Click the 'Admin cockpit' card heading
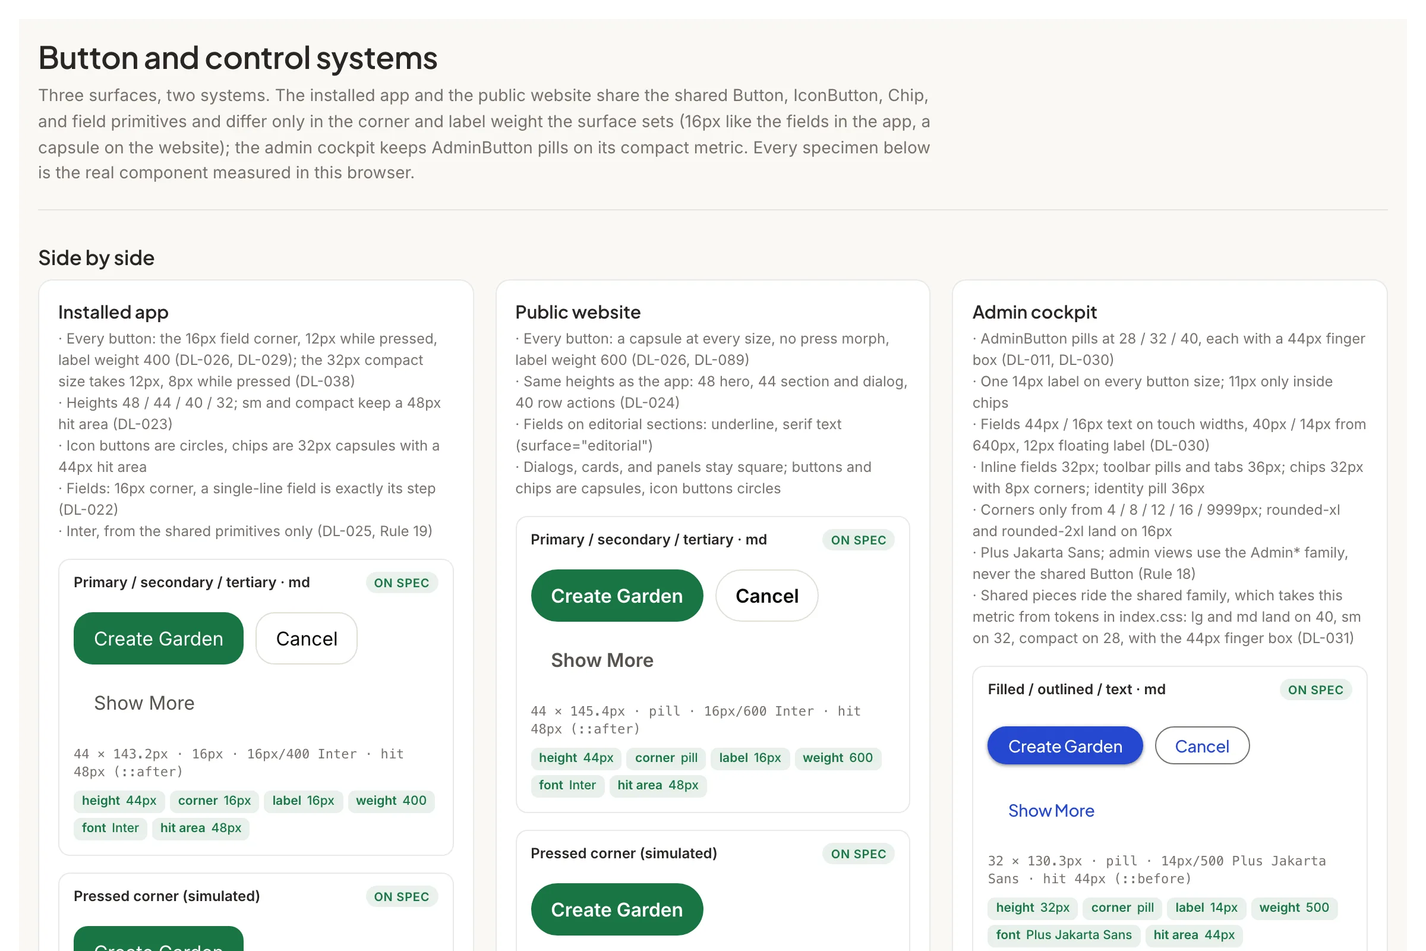Image resolution: width=1426 pixels, height=951 pixels. 1034,313
